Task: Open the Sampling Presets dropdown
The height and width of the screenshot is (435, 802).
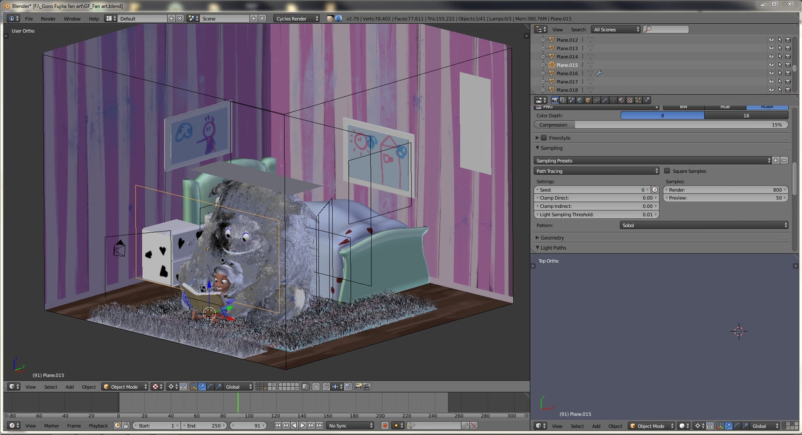Action: coord(652,161)
